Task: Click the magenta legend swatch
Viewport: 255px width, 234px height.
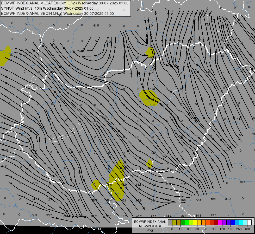Action: point(220,222)
